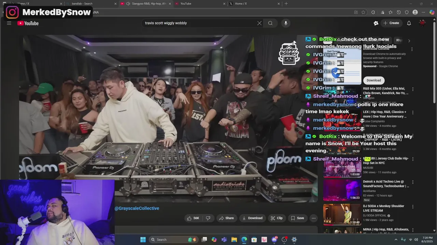This screenshot has width=437, height=245.
Task: Open Microsoft Store from taskbar
Action: pos(254,240)
